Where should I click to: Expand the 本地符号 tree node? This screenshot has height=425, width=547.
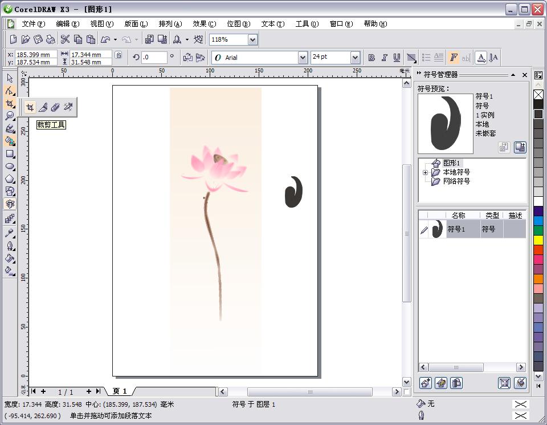pos(425,172)
